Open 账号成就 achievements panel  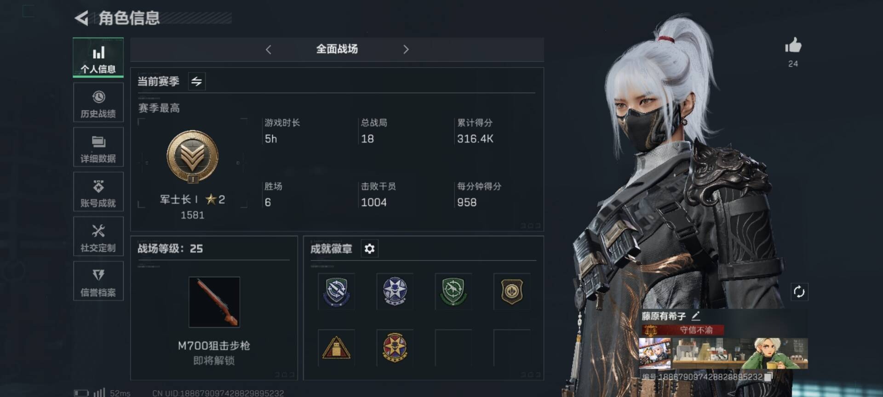pyautogui.click(x=98, y=192)
